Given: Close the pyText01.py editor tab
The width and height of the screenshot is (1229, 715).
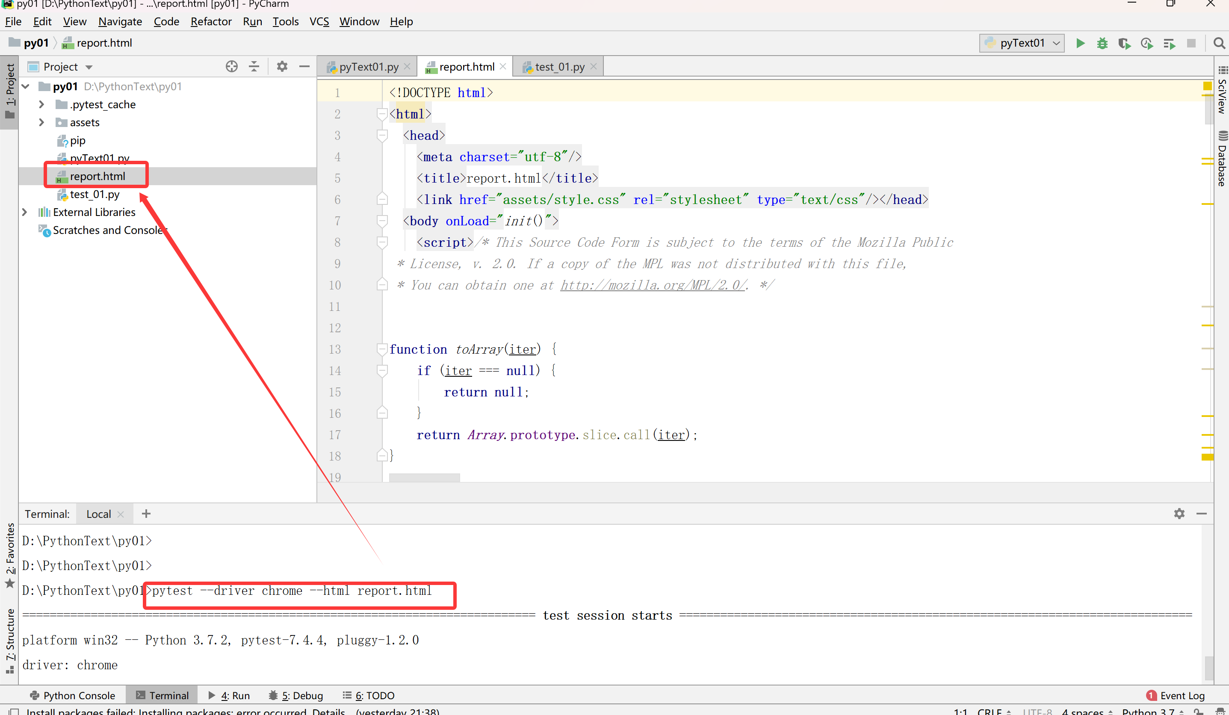Looking at the screenshot, I should click(407, 66).
